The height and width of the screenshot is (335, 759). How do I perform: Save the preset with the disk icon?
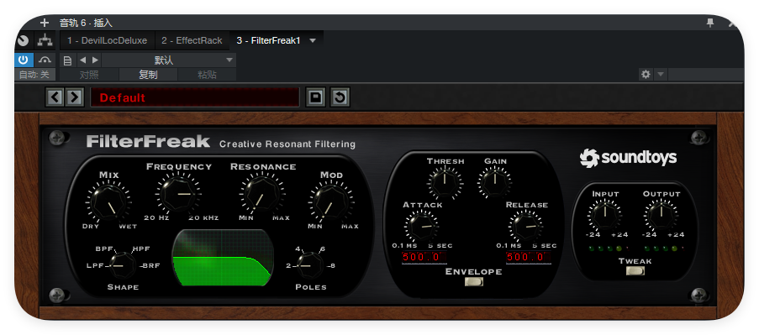[315, 97]
